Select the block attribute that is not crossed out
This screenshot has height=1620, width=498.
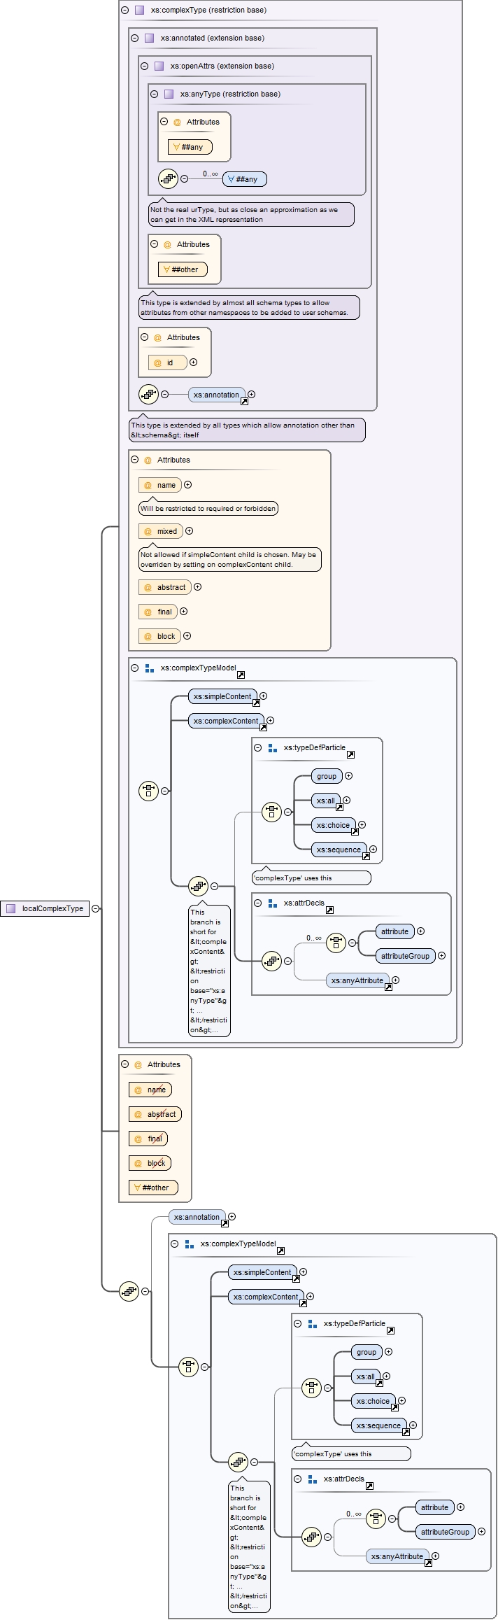[159, 636]
